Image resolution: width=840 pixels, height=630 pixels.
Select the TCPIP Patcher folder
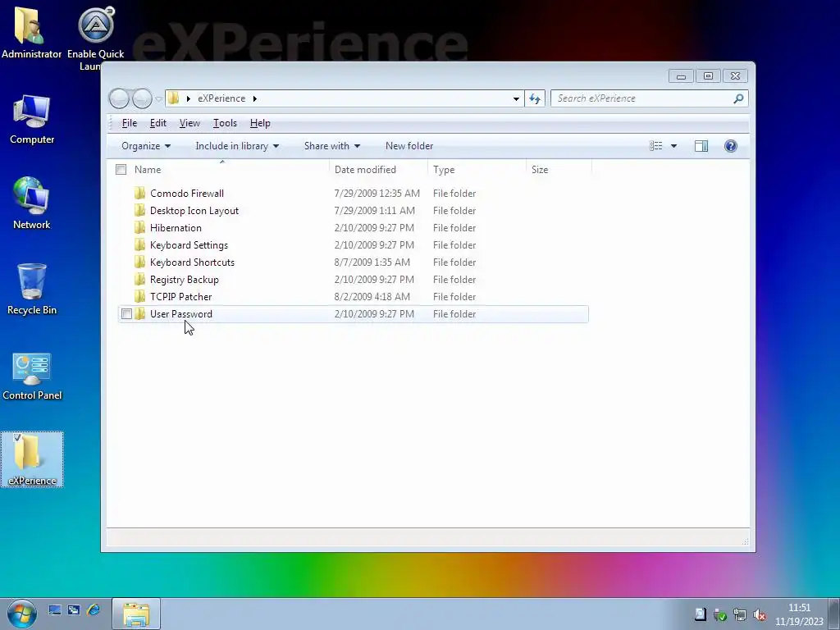180,296
